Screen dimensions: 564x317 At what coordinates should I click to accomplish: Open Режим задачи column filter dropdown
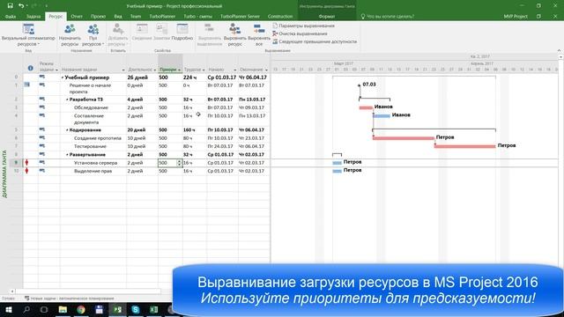click(x=56, y=70)
